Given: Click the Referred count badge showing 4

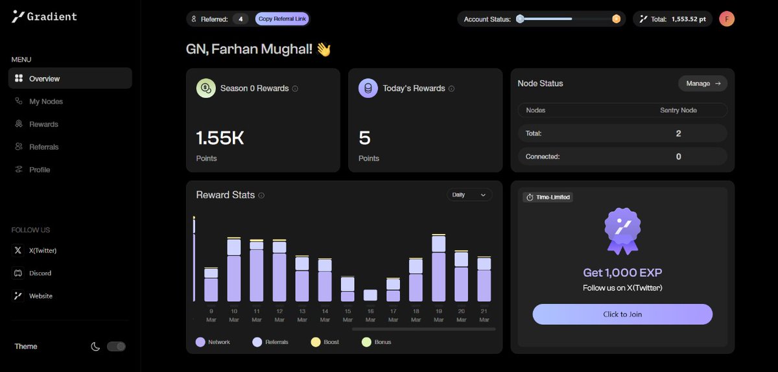Looking at the screenshot, I should click(x=241, y=19).
